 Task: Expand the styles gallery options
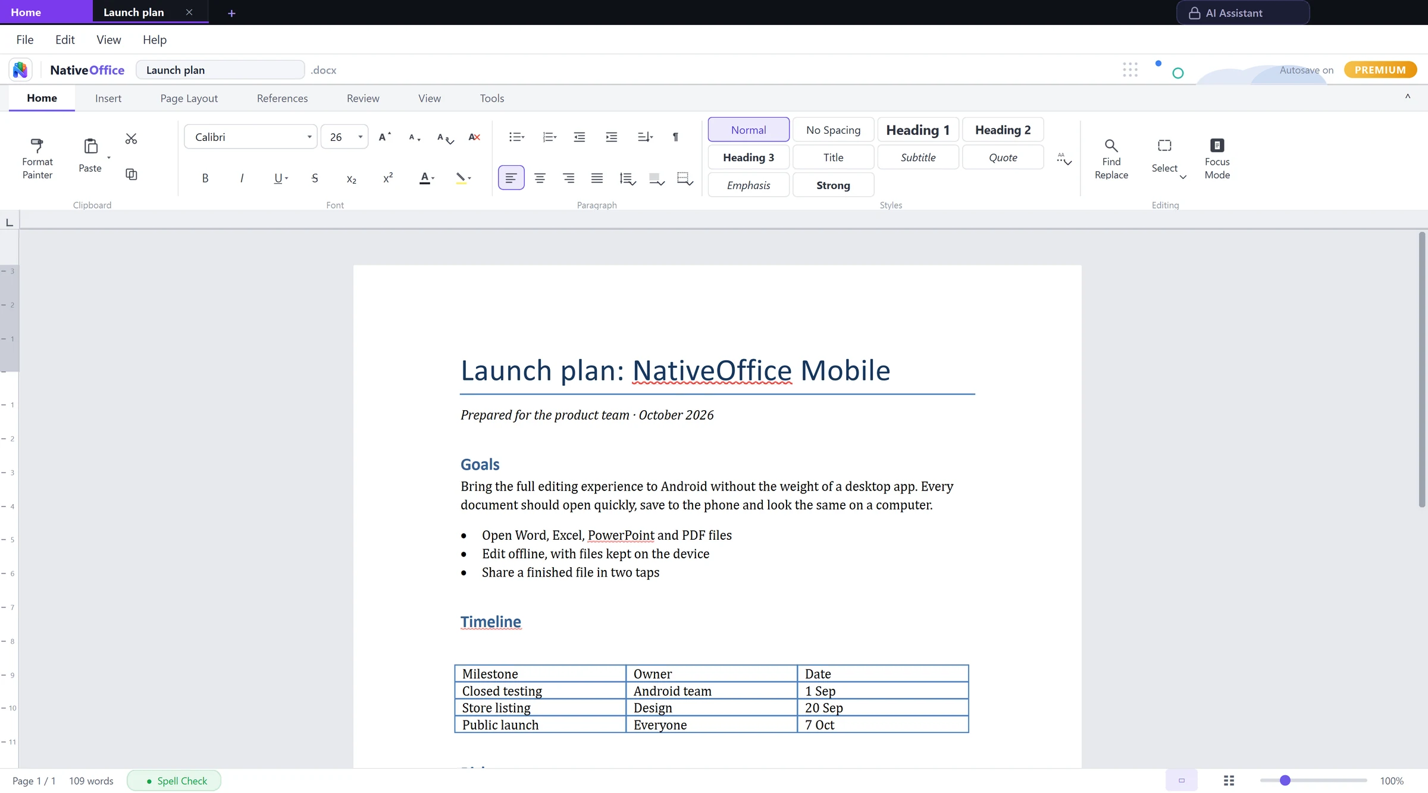(x=1064, y=158)
